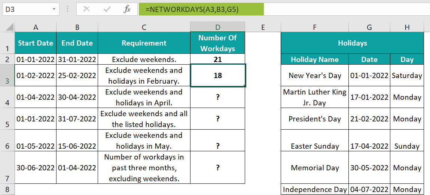Viewport: 430px width, 195px height.
Task: Click the Enter checkmark formula bar icon
Action: pyautogui.click(x=107, y=9)
